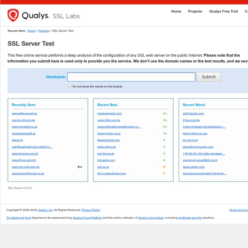Open www.three.com.hk report link
This screenshot has width=248, height=248.
(24, 160)
